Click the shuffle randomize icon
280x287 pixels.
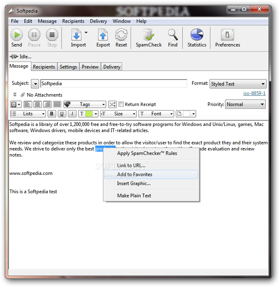[x=112, y=104]
